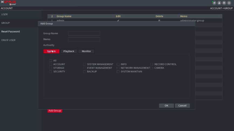
Task: Focus the Group Name text field
Action: [x=84, y=34]
